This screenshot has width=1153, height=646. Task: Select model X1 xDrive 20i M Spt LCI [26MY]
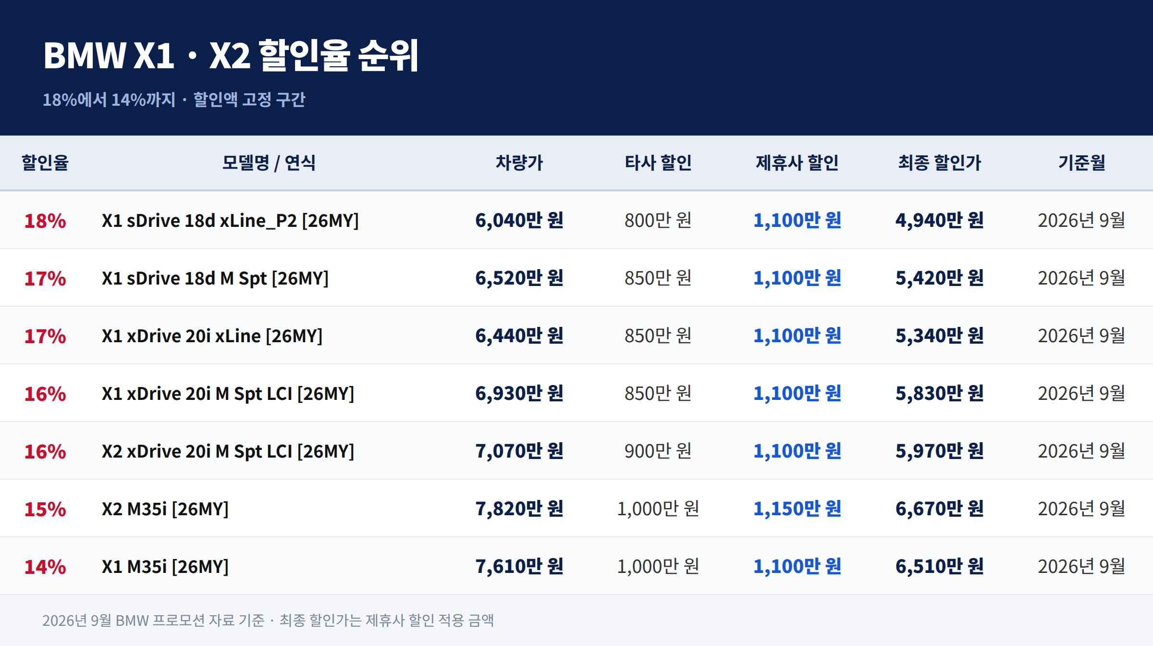pos(228,394)
